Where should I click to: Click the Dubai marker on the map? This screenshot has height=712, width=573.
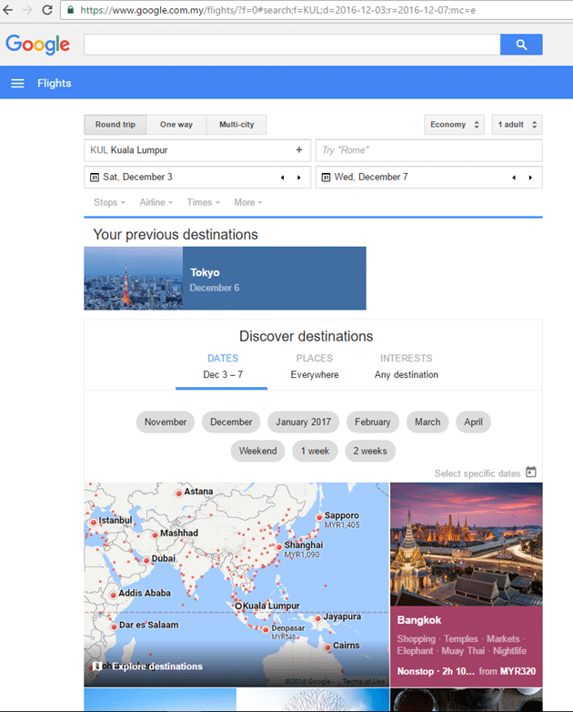click(x=146, y=560)
